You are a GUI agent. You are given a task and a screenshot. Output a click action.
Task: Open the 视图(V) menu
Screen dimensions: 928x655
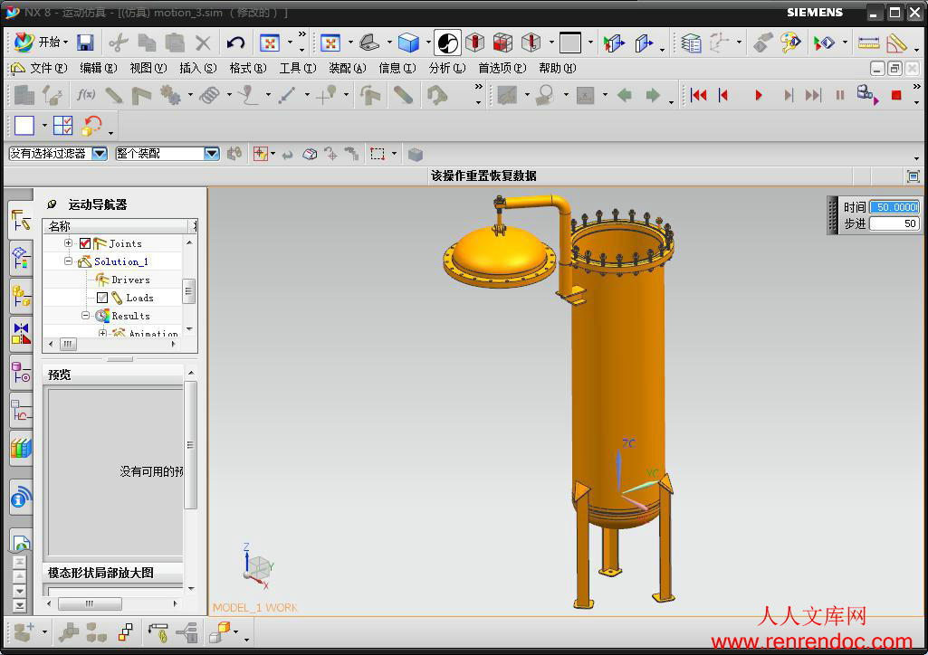coord(148,68)
